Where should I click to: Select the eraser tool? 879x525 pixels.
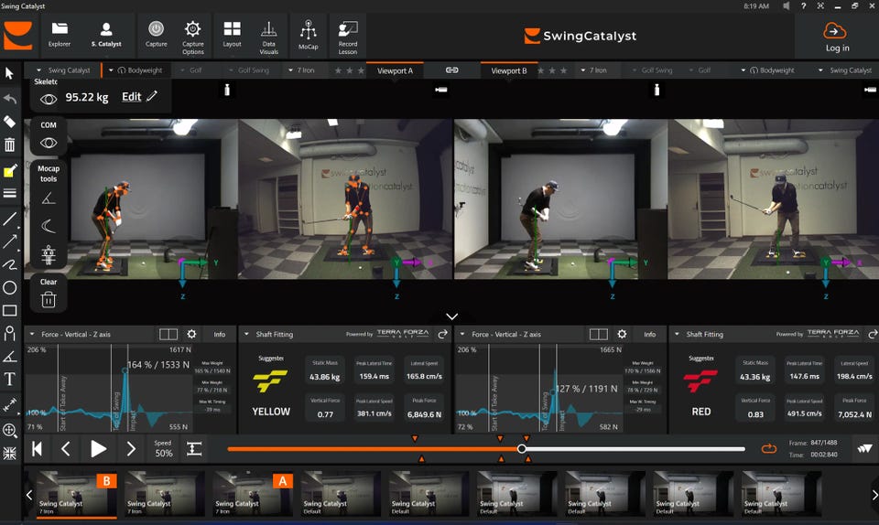point(9,122)
